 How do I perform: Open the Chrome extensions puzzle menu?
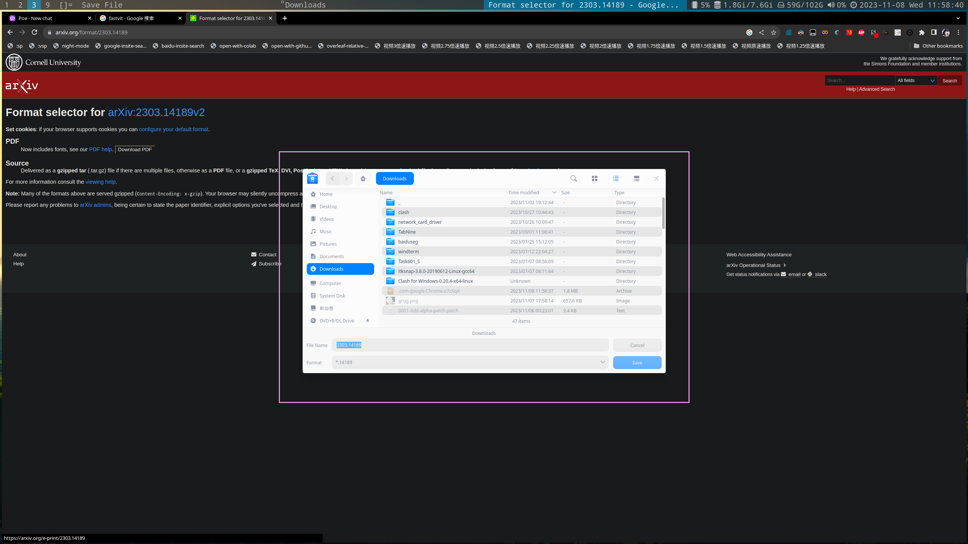(921, 33)
